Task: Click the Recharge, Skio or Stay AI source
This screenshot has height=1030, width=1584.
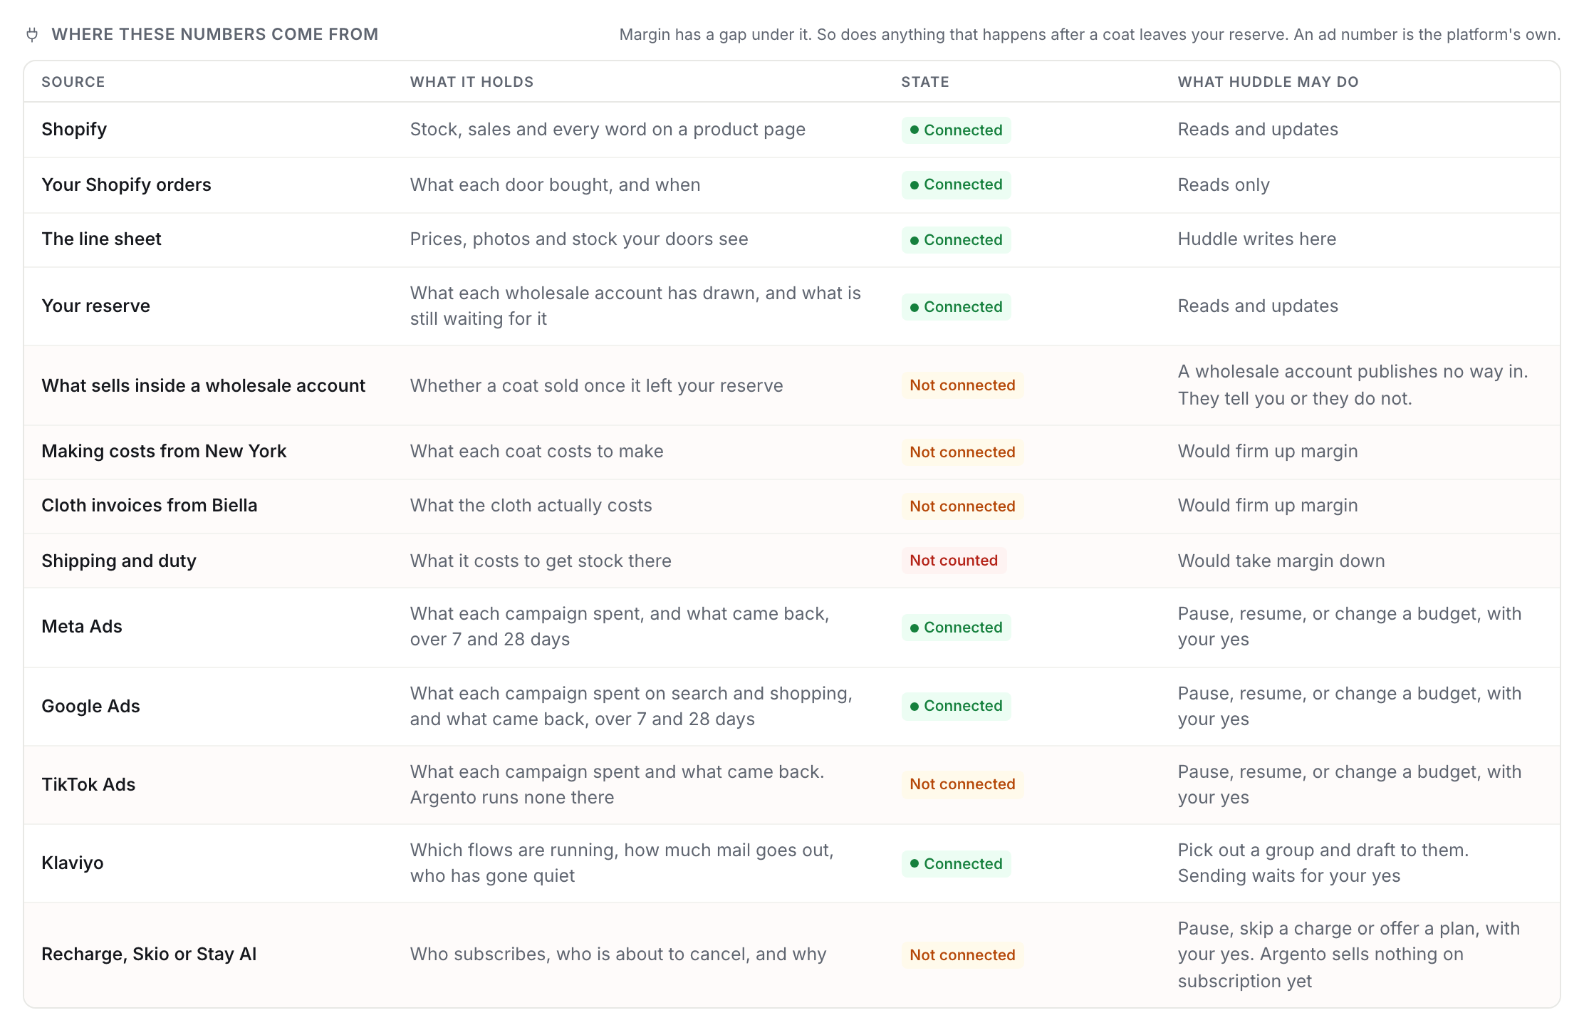Action: [149, 954]
